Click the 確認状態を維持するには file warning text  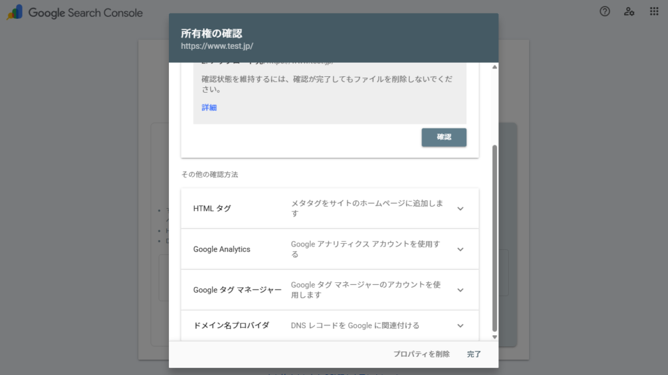pyautogui.click(x=327, y=84)
